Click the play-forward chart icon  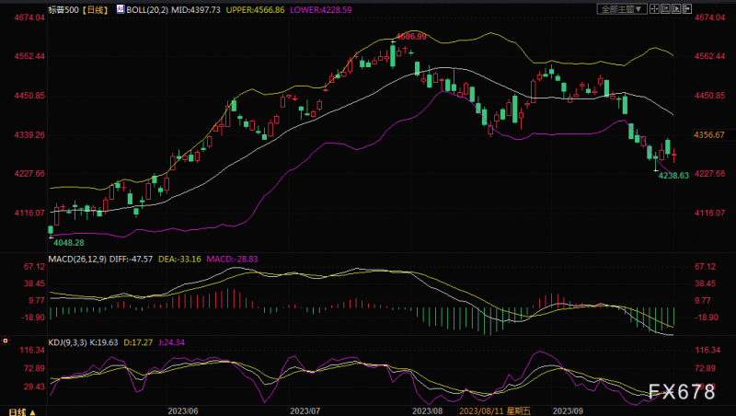pos(676,9)
